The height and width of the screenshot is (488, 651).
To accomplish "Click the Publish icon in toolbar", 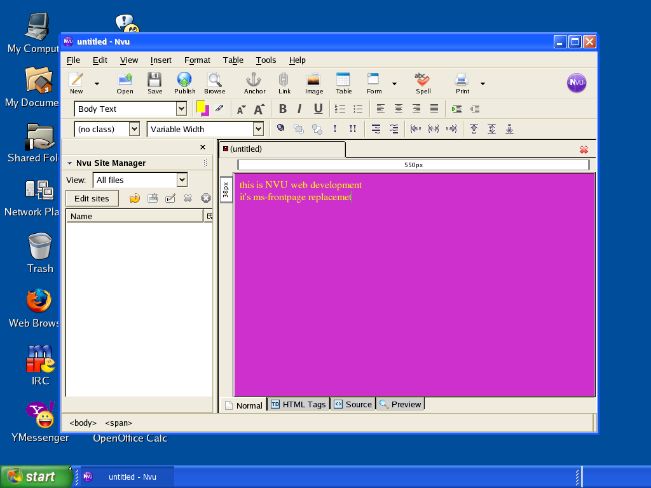I will pos(184,83).
